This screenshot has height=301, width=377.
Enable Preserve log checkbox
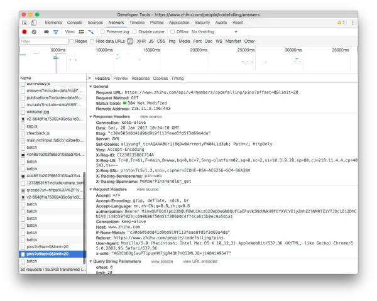click(102, 32)
